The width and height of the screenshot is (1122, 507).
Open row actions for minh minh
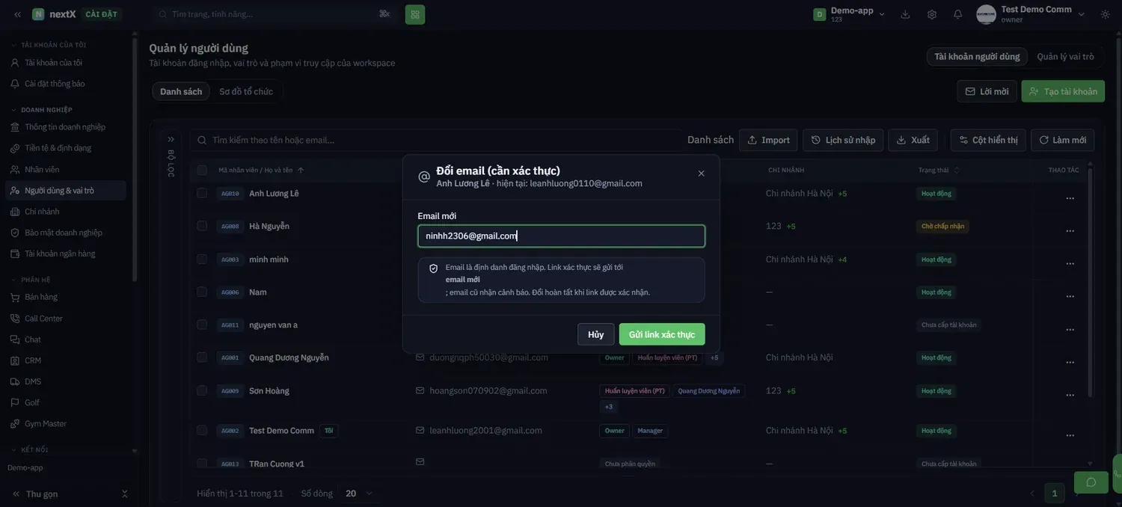[x=1070, y=264]
